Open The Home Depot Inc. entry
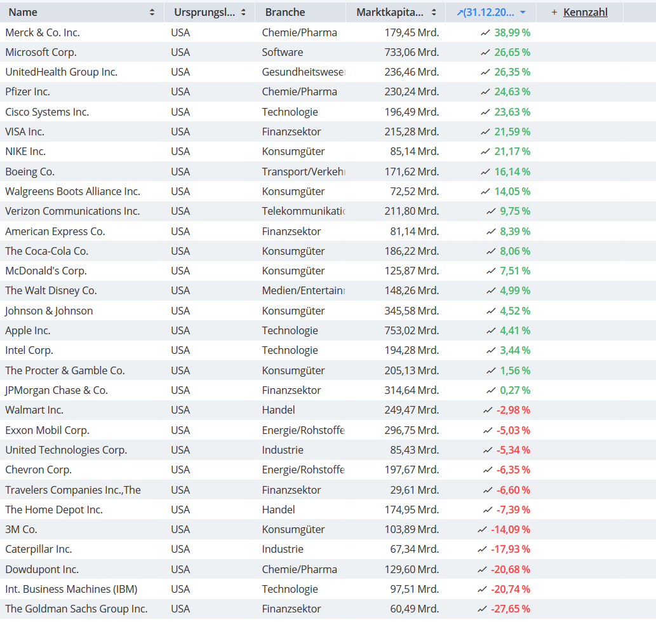Viewport: 656px width, 622px height. [x=54, y=510]
